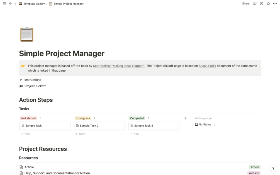Add new card under Not started
Viewport: 280px width, 175px height.
point(26,134)
